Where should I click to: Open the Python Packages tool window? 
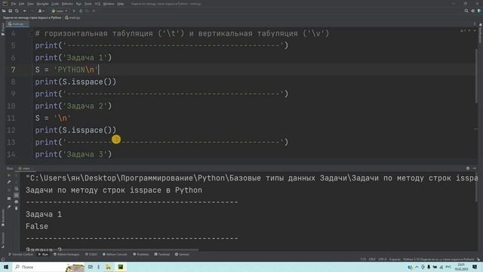[x=66, y=255]
